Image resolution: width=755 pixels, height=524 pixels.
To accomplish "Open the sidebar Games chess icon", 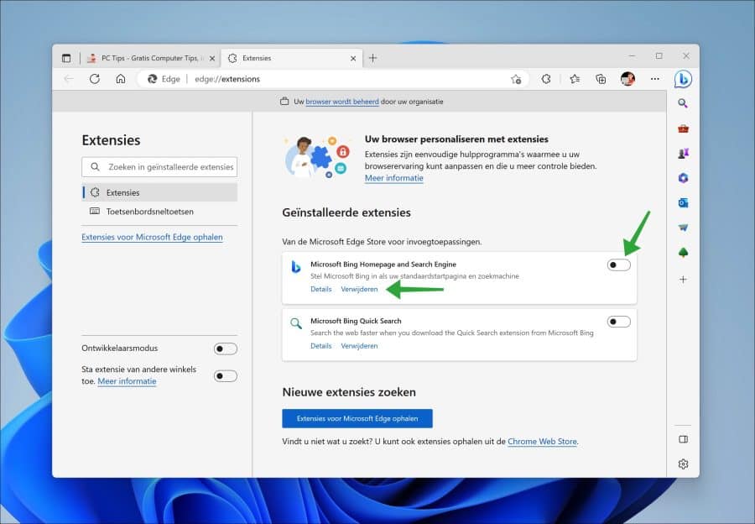I will 683,154.
